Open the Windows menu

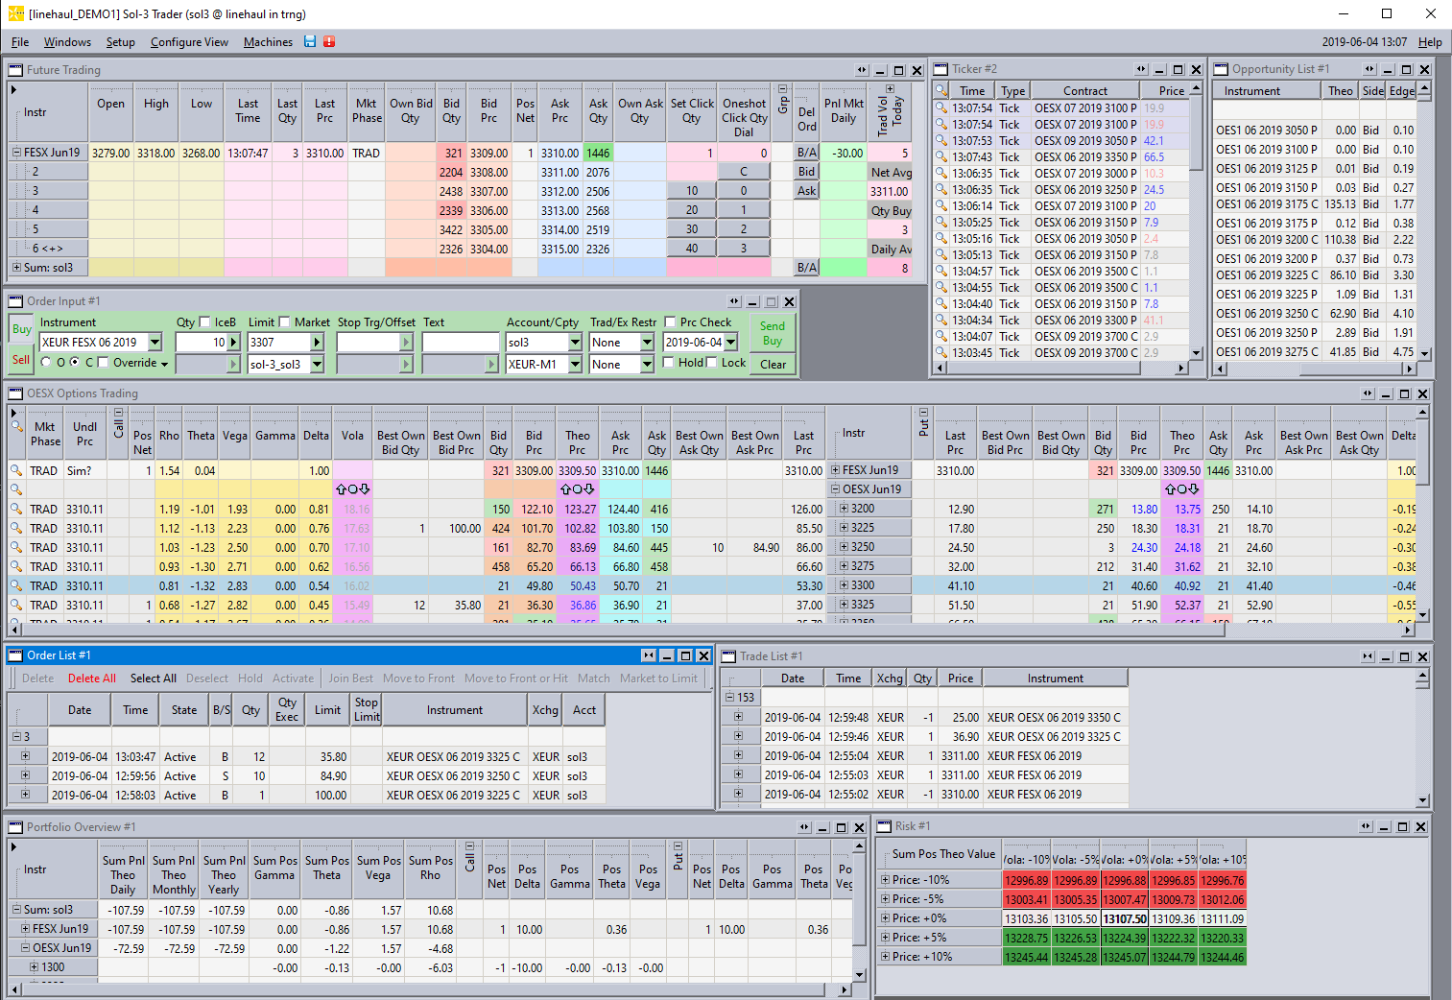pyautogui.click(x=67, y=42)
